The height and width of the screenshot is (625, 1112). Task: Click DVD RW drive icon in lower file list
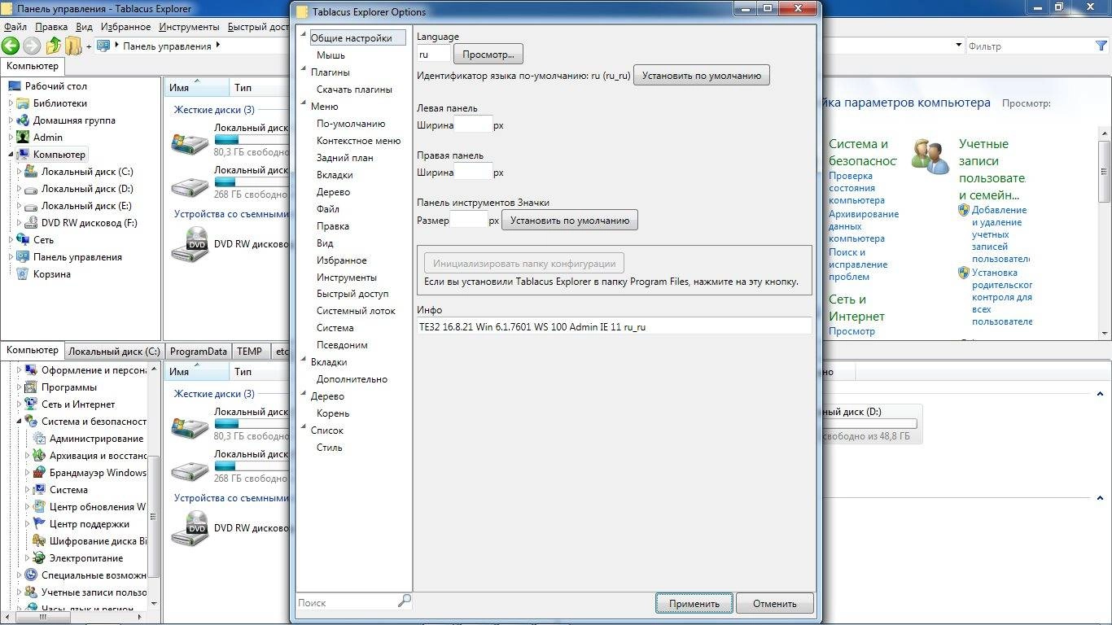(190, 528)
